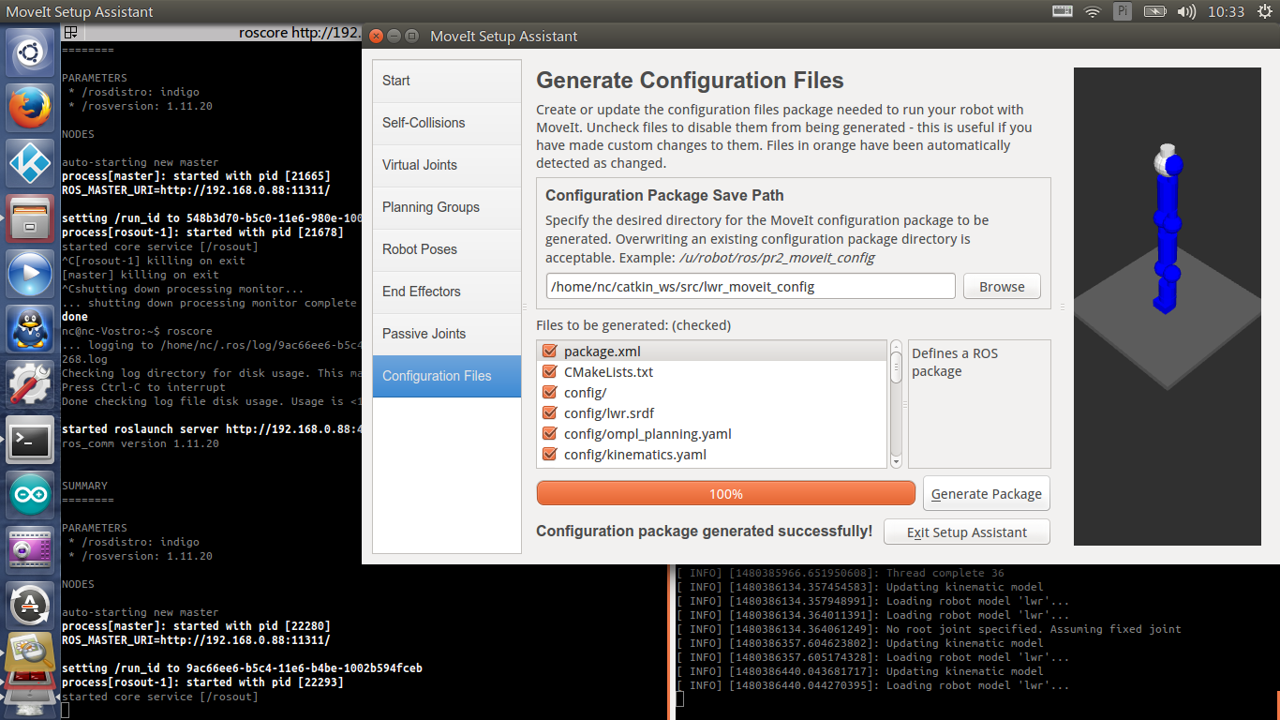Toggle config/kinematics.yaml checkbox
Image resolution: width=1280 pixels, height=720 pixels.
click(550, 455)
